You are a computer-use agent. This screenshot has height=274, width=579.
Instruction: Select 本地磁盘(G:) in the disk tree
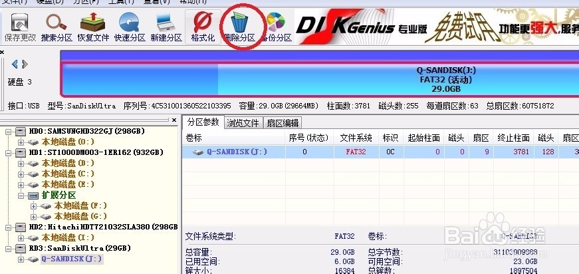tap(80, 216)
